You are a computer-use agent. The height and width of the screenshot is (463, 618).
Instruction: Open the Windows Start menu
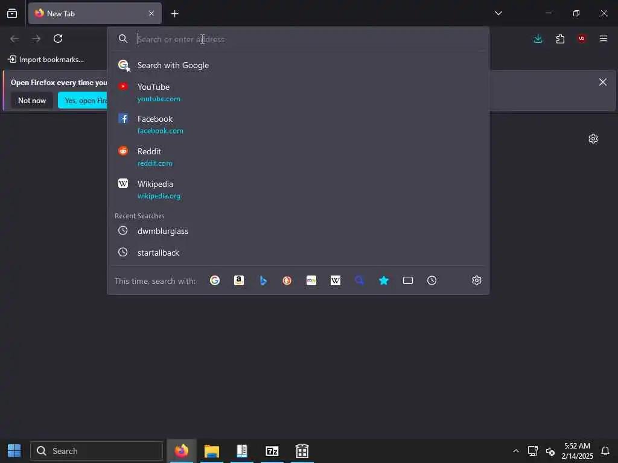[x=14, y=451]
